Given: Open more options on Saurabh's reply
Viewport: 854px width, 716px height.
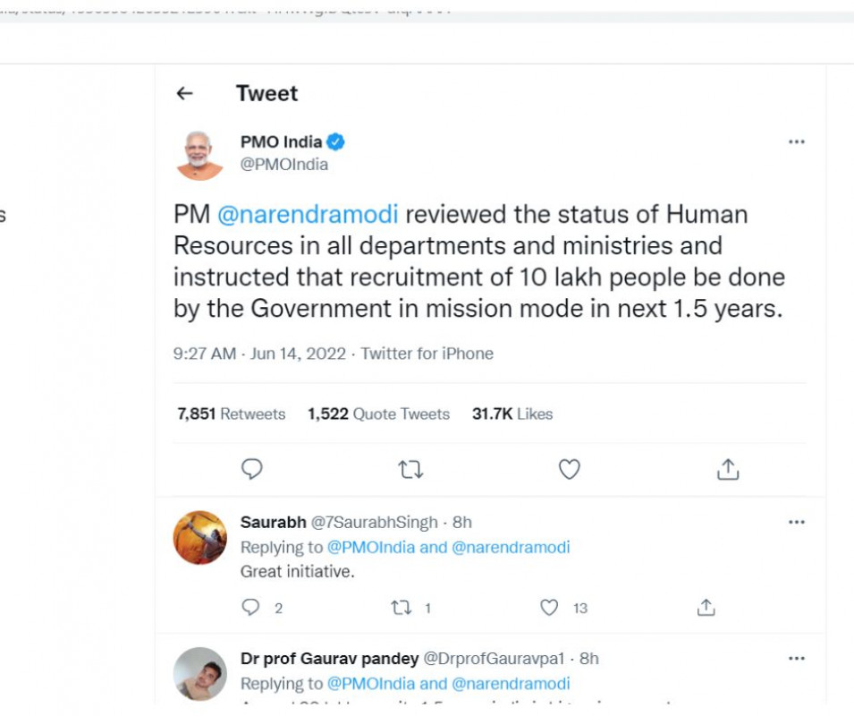Looking at the screenshot, I should (x=796, y=523).
